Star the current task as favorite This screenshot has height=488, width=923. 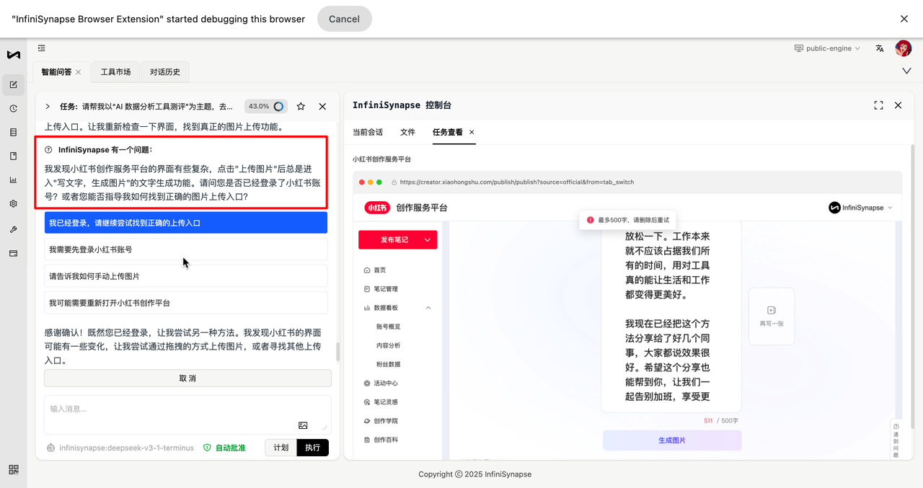pos(301,106)
